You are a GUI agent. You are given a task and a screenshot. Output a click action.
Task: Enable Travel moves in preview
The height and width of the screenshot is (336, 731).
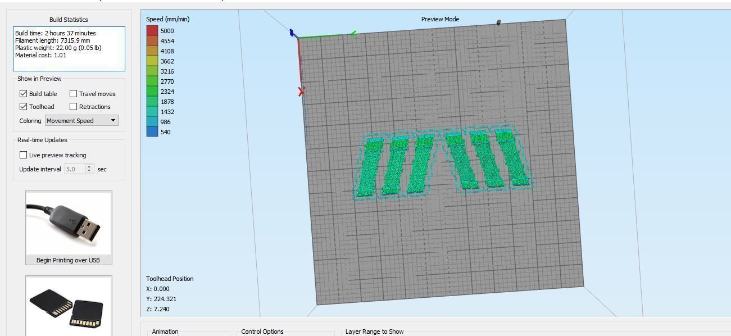coord(73,94)
